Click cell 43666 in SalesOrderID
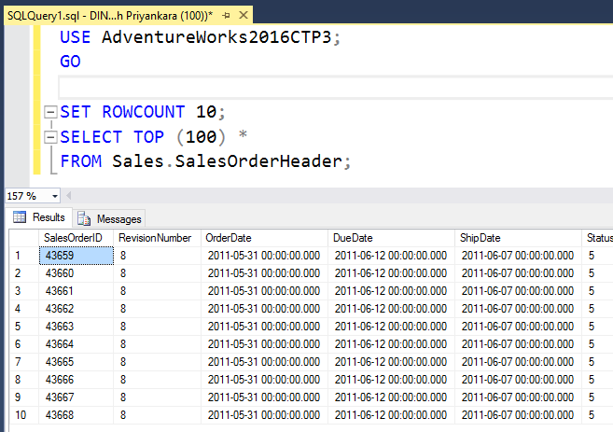The height and width of the screenshot is (432, 613). coord(77,380)
